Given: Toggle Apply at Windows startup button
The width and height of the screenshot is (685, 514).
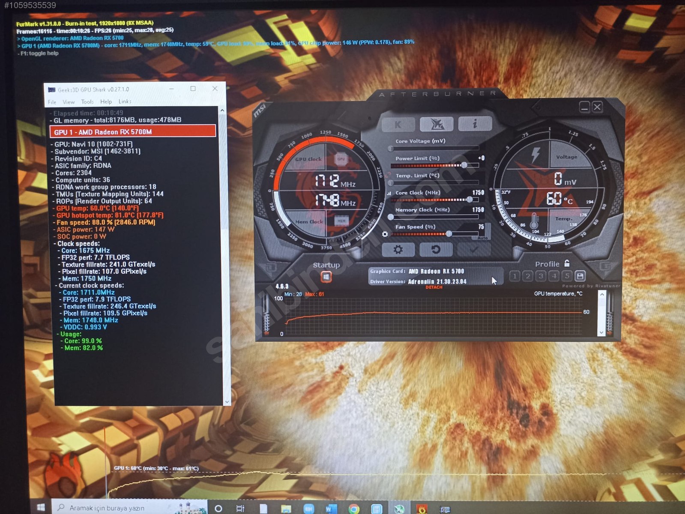Looking at the screenshot, I should [x=326, y=277].
